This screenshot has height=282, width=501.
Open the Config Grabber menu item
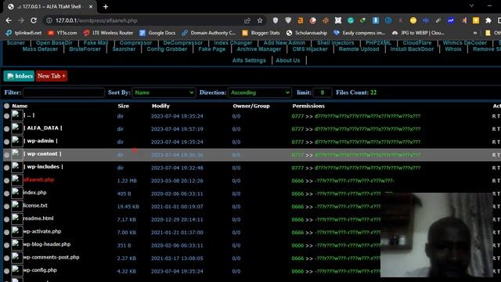coord(167,49)
